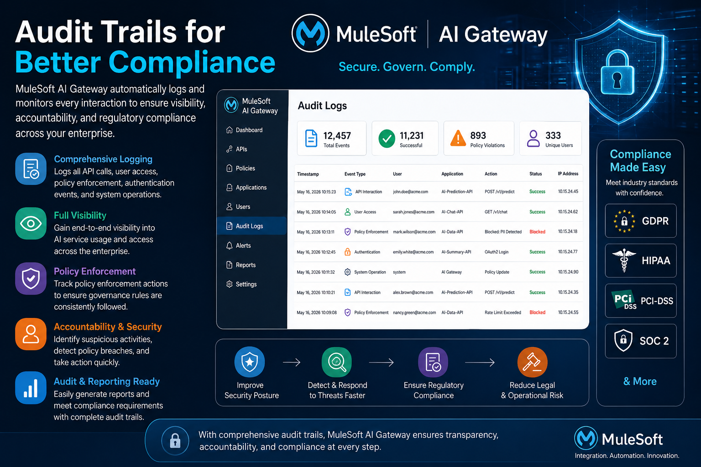
Task: Click the warning triangle on the Policy Violations card
Action: pos(458,138)
